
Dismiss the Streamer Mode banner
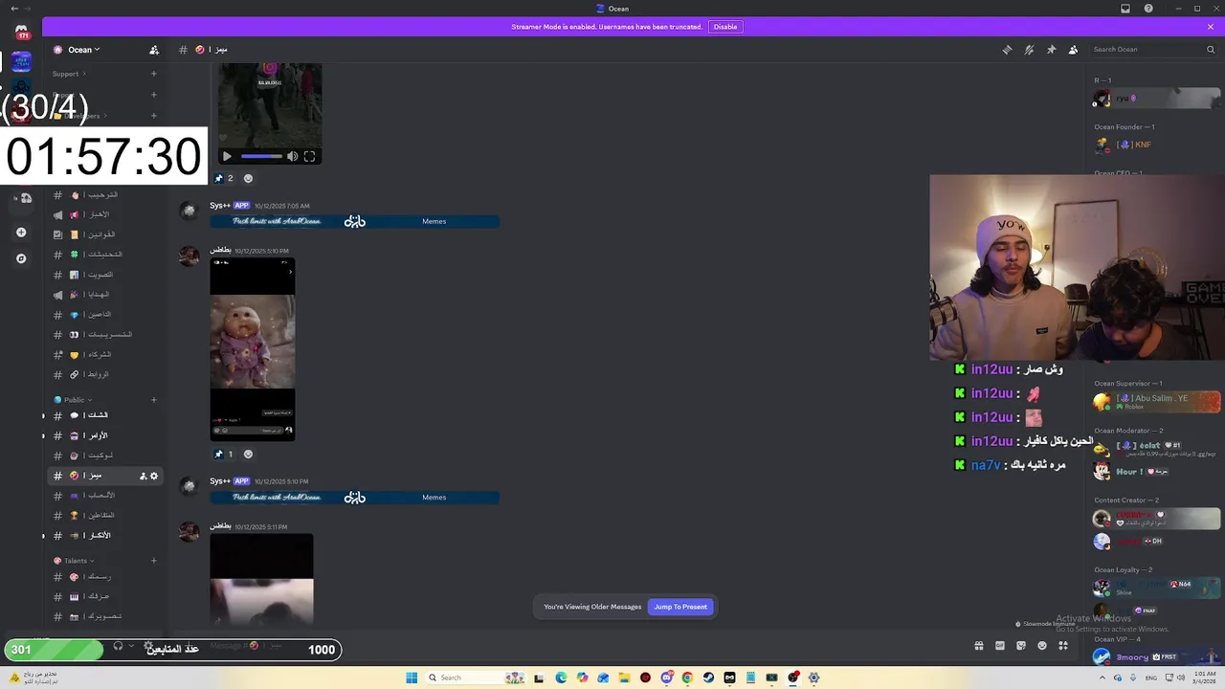pyautogui.click(x=1210, y=27)
